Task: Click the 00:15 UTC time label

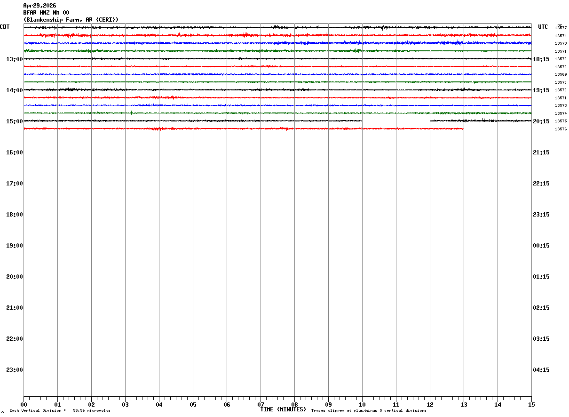Action: coord(541,246)
